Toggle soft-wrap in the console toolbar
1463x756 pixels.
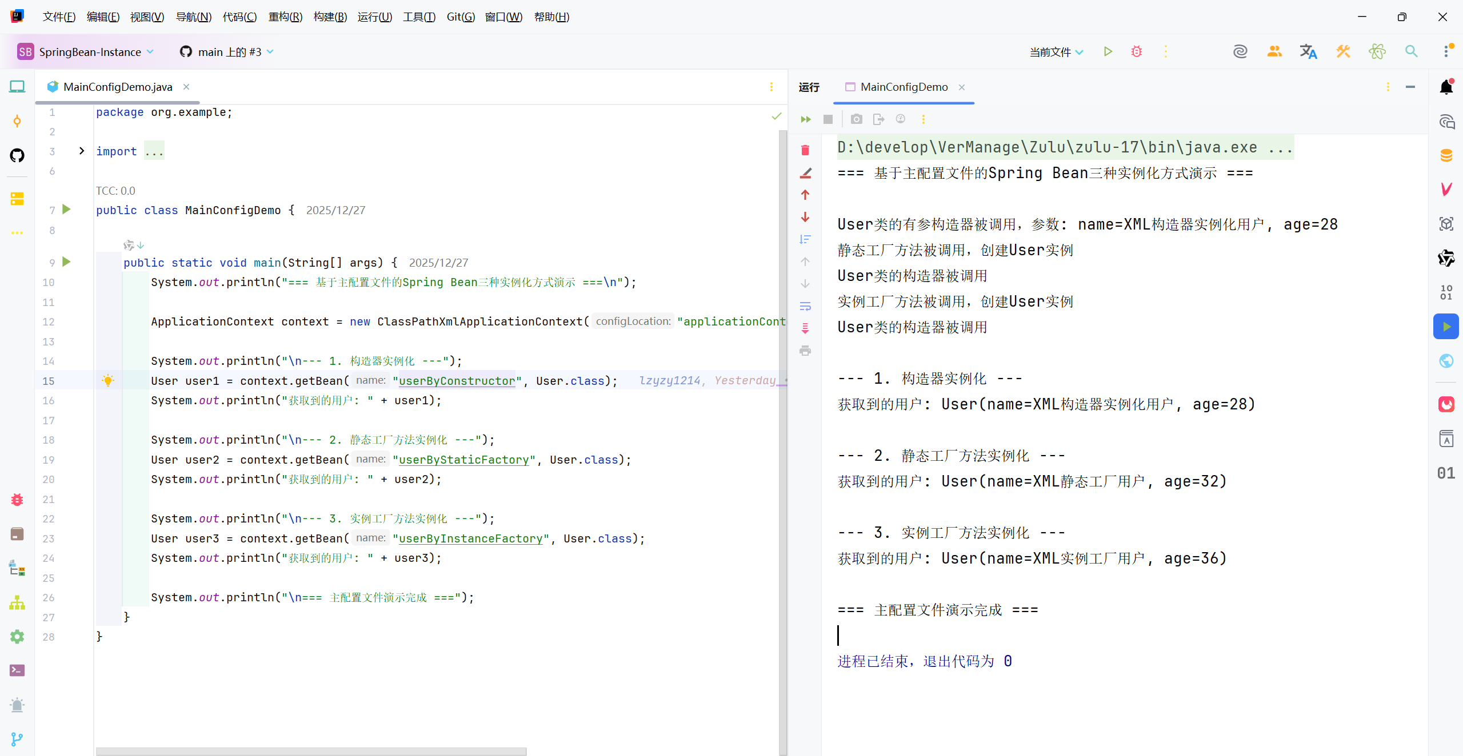(805, 307)
